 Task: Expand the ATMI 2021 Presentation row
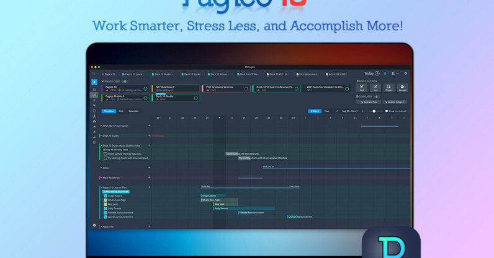click(101, 126)
